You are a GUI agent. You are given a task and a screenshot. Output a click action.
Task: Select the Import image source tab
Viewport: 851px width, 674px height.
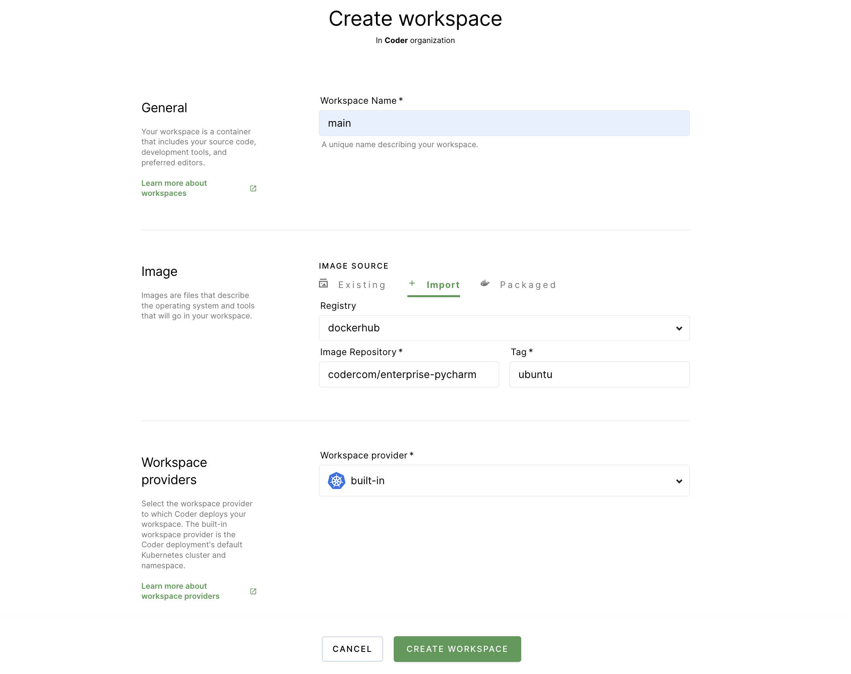click(x=442, y=285)
